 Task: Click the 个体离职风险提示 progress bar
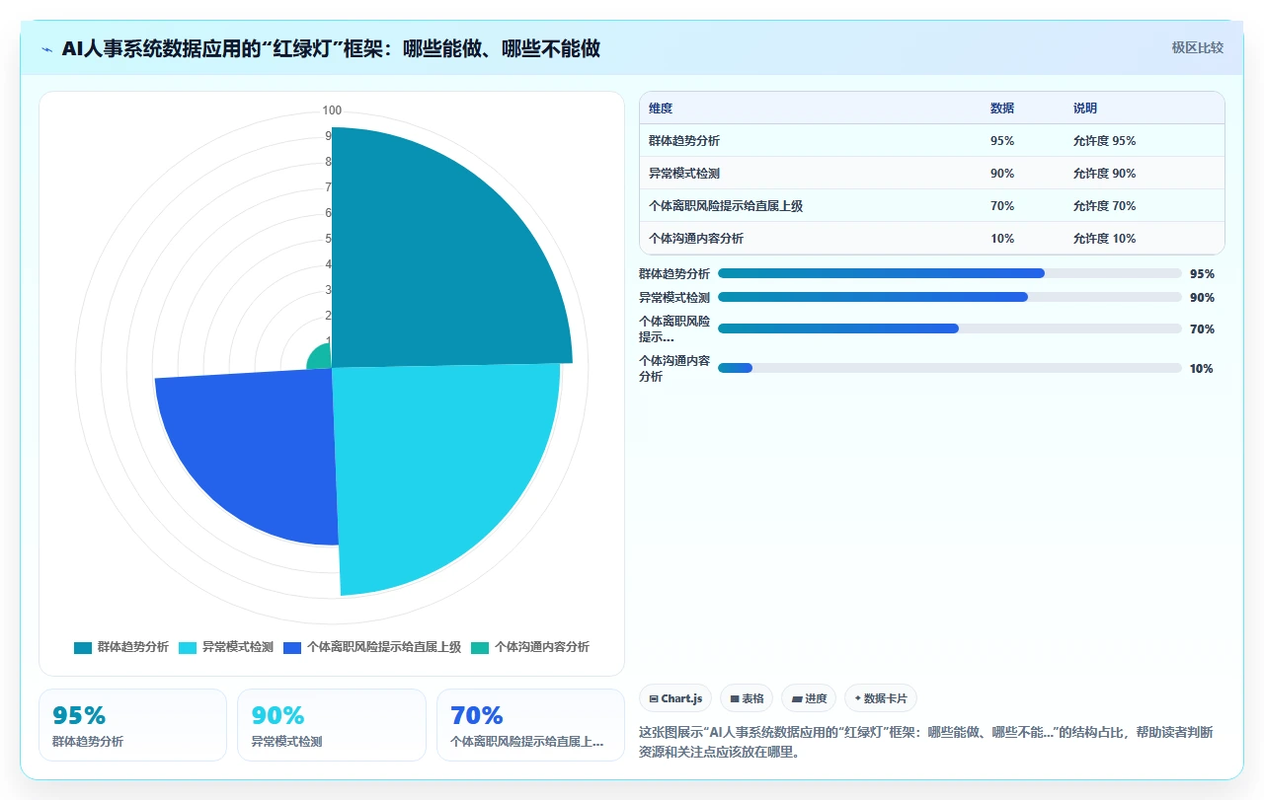pos(950,328)
